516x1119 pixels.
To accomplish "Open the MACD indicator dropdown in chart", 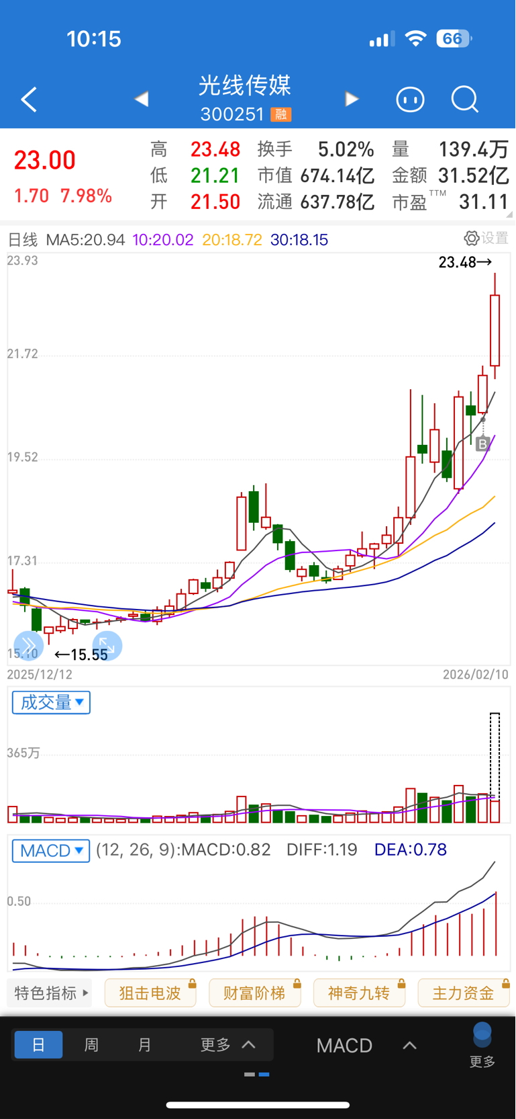I will (51, 850).
